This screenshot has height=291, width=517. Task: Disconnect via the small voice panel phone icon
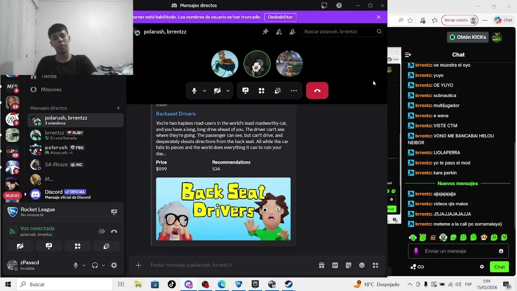[114, 231]
